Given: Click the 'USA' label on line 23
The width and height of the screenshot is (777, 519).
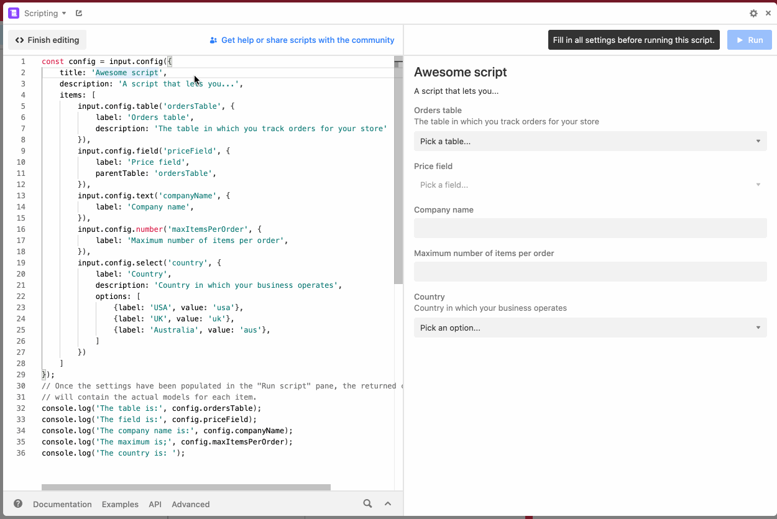Looking at the screenshot, I should tap(160, 308).
